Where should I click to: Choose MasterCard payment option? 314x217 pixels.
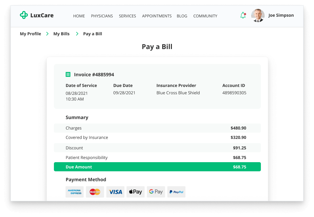click(x=95, y=192)
